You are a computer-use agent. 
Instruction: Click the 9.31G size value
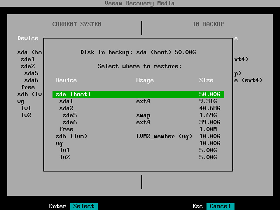click(x=208, y=101)
